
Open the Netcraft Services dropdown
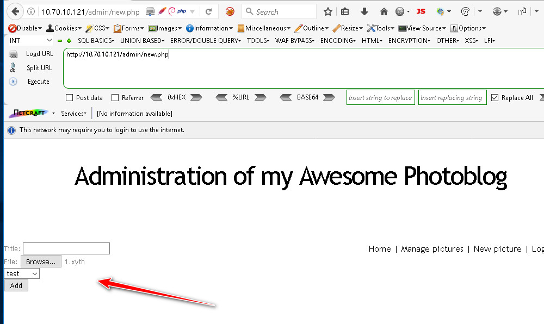[x=73, y=114]
